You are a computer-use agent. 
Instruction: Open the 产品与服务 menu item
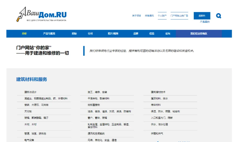[49, 34]
